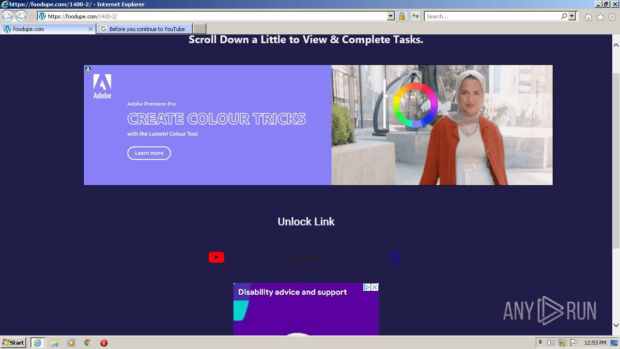Close the Disability advice ad with X
This screenshot has width=620, height=349.
point(374,287)
